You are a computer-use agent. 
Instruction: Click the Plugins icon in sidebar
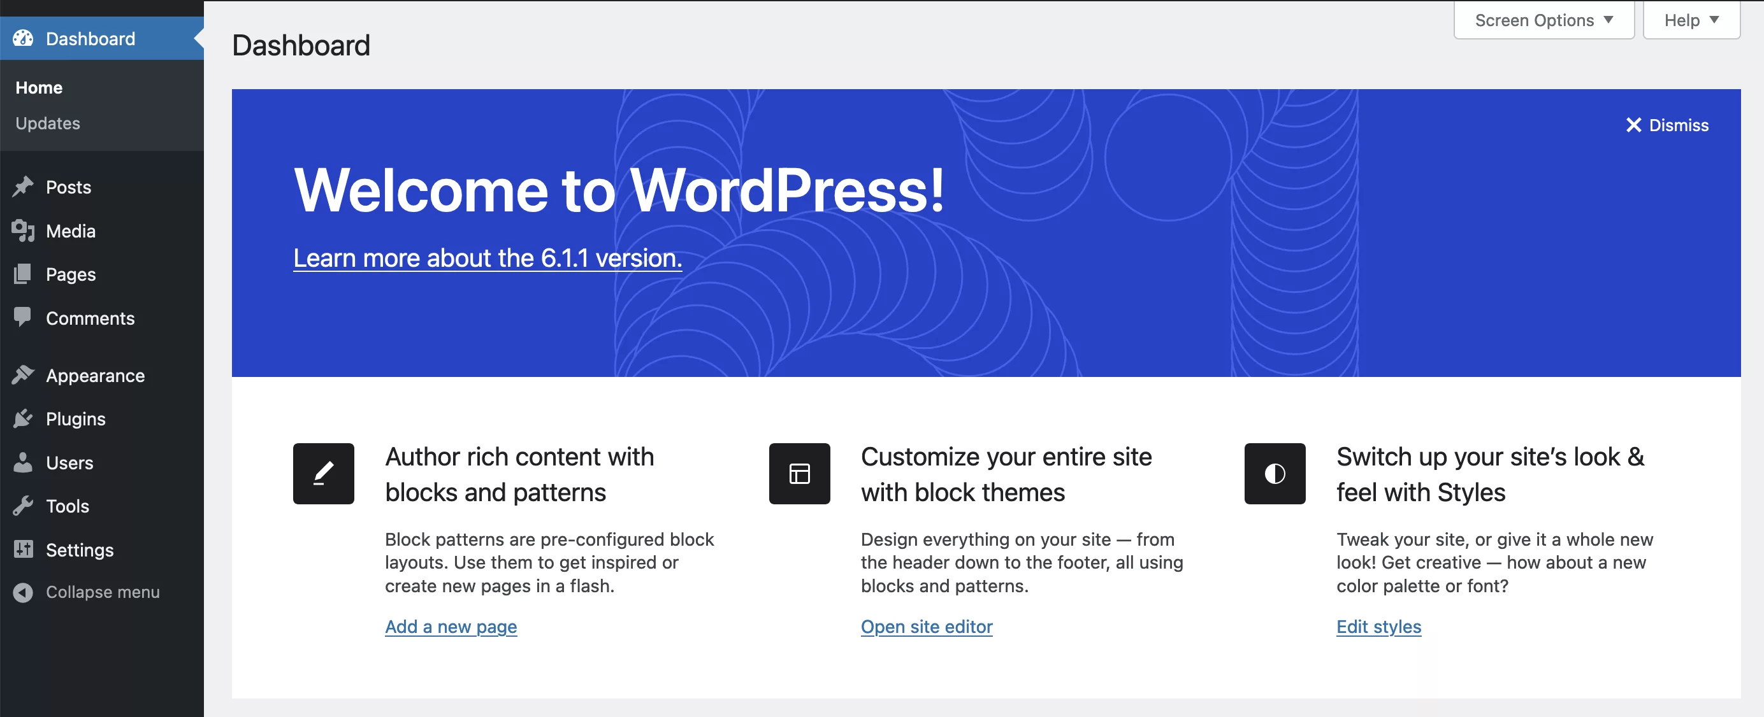[x=22, y=418]
